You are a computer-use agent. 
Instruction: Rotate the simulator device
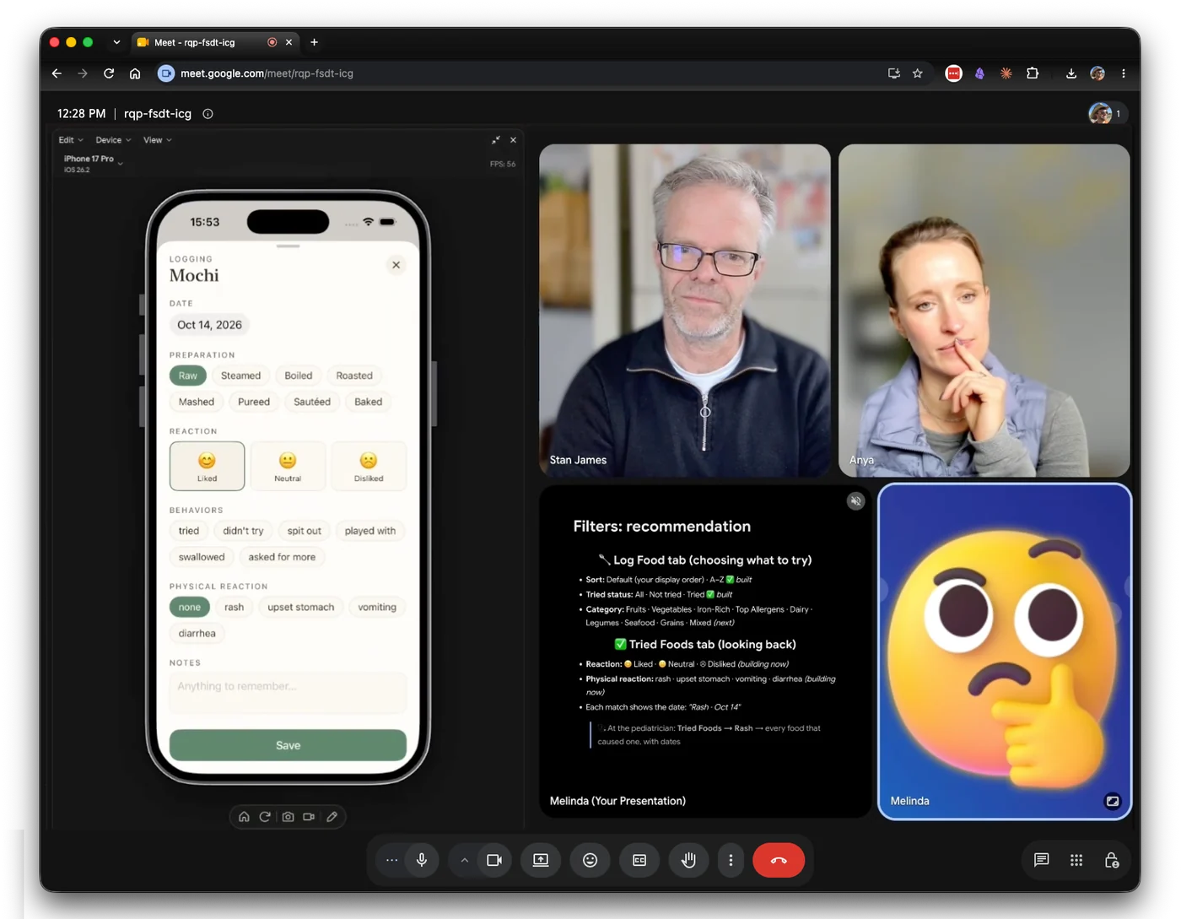pos(265,817)
